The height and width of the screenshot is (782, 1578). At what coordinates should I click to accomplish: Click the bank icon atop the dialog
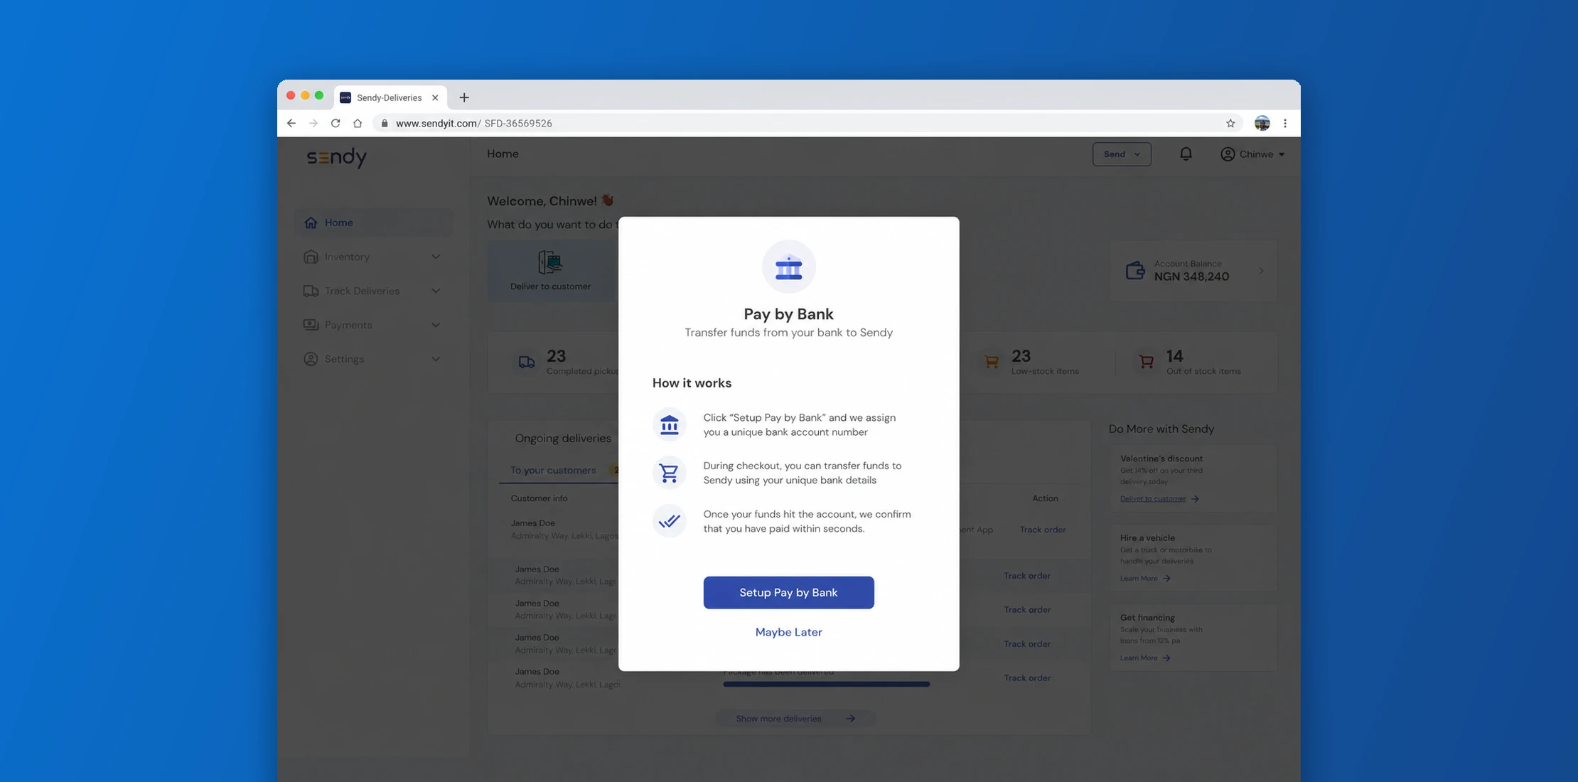(788, 267)
